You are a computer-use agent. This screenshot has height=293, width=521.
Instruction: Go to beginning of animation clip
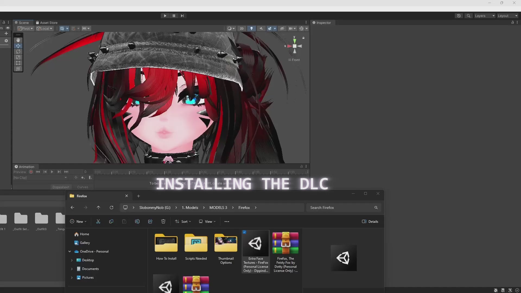point(38,172)
